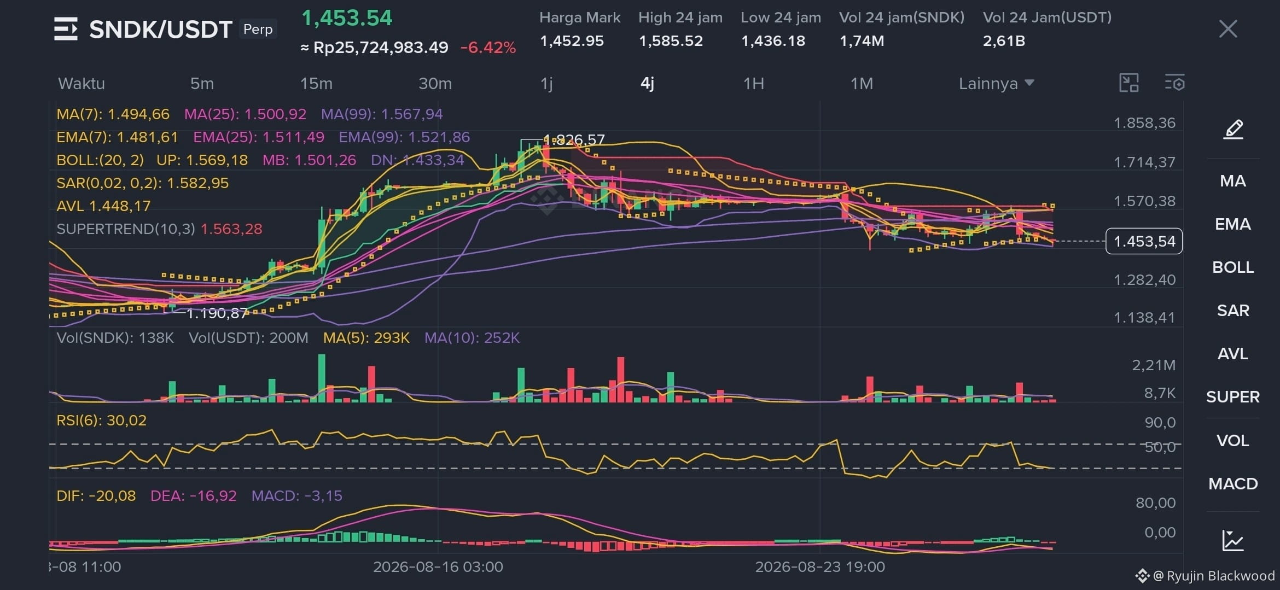This screenshot has width=1280, height=590.
Task: Click the volume MA(5): 293K label
Action: click(366, 338)
